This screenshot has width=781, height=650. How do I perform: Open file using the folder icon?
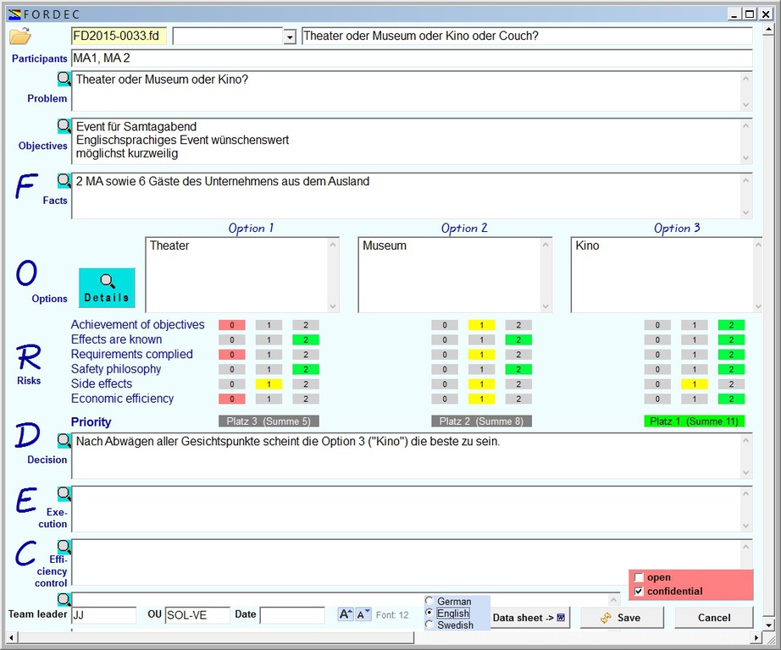tap(20, 36)
